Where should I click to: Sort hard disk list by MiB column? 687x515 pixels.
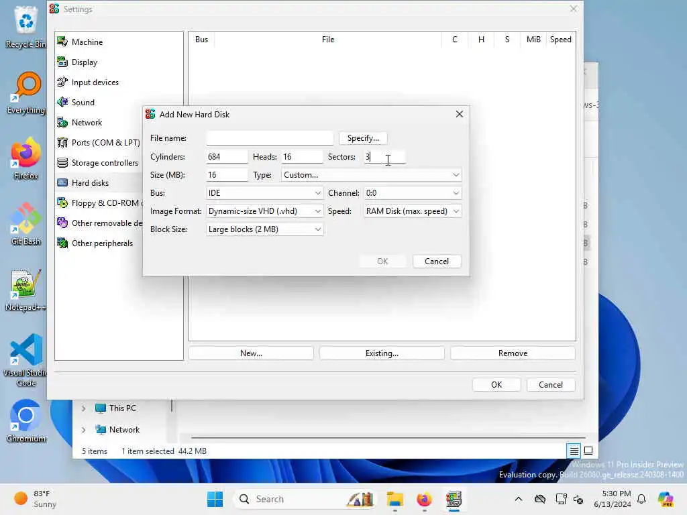533,40
